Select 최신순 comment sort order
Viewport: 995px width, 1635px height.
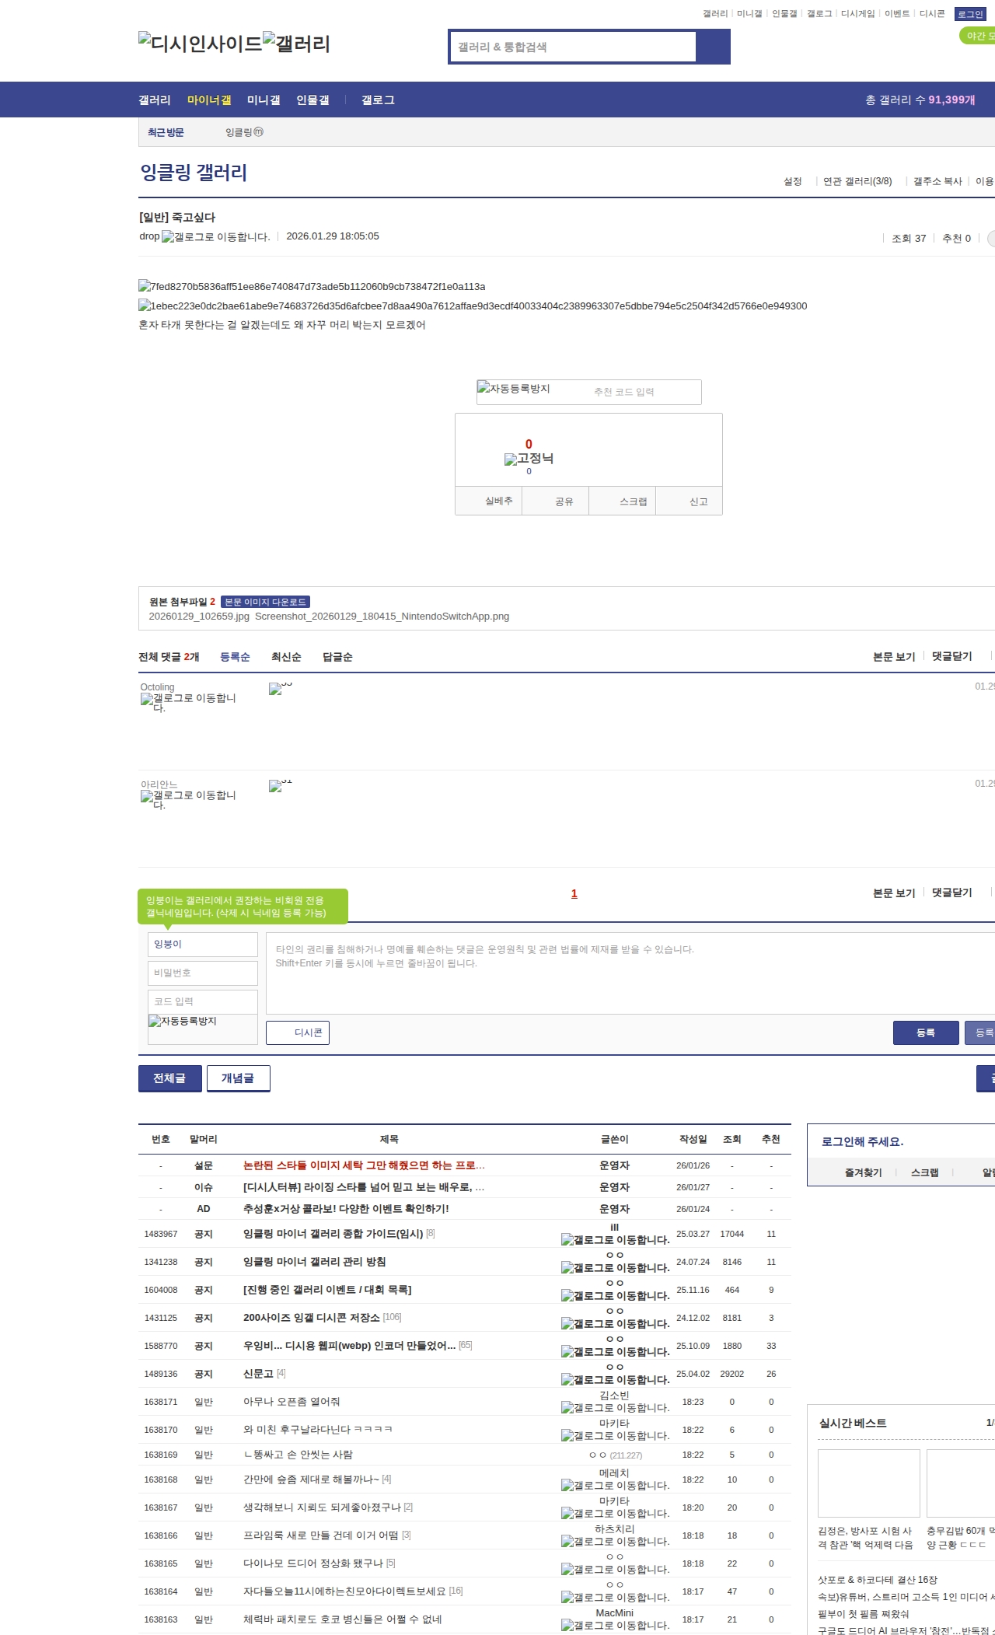tap(286, 657)
